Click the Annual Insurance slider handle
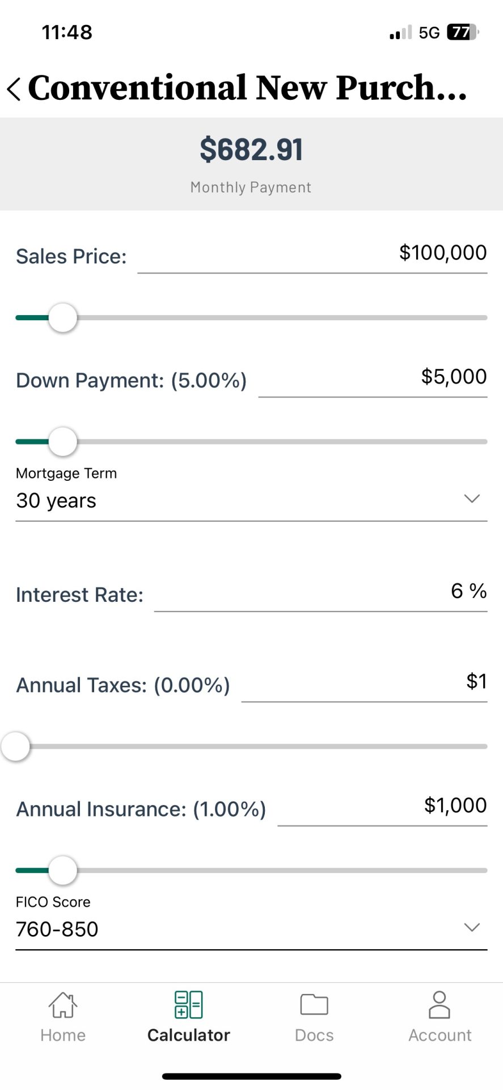Image resolution: width=503 pixels, height=1090 pixels. coord(62,870)
